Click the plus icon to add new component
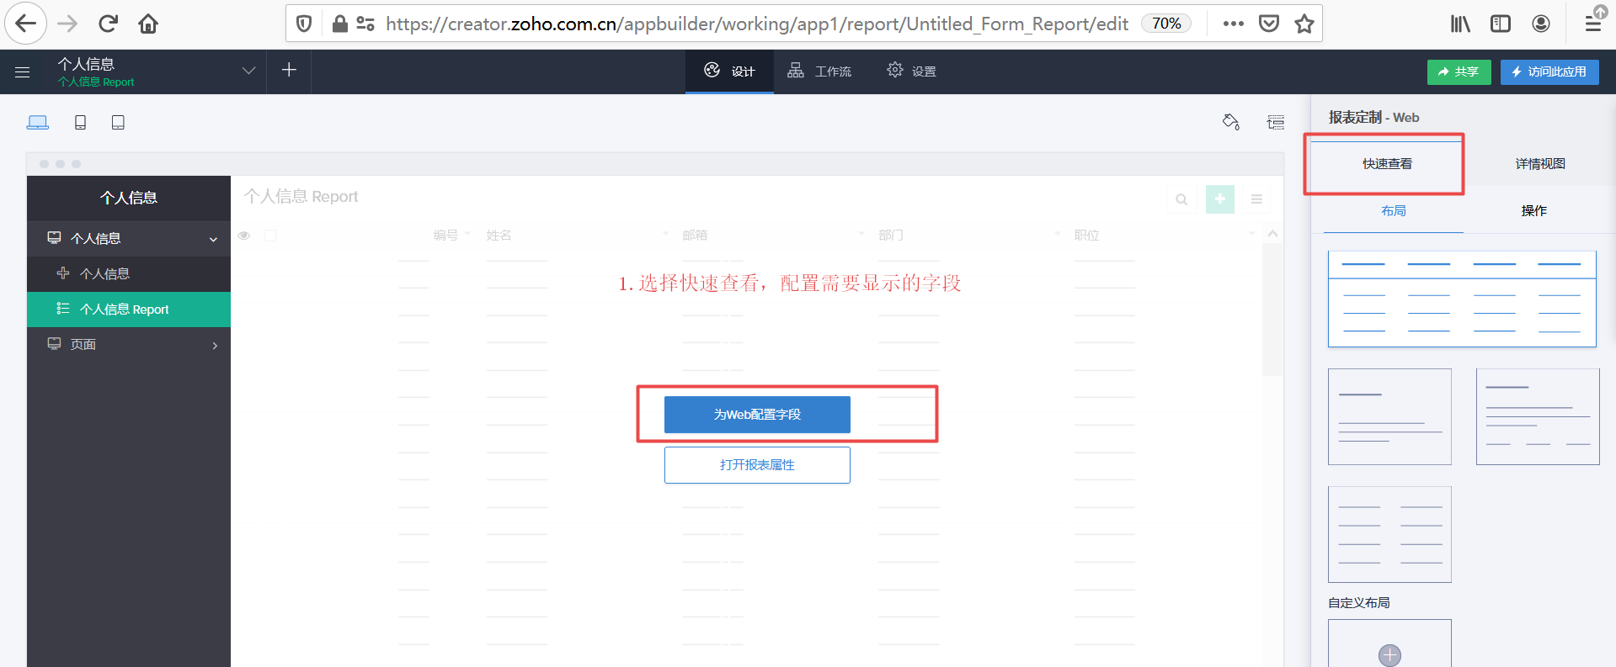This screenshot has height=667, width=1616. [289, 71]
